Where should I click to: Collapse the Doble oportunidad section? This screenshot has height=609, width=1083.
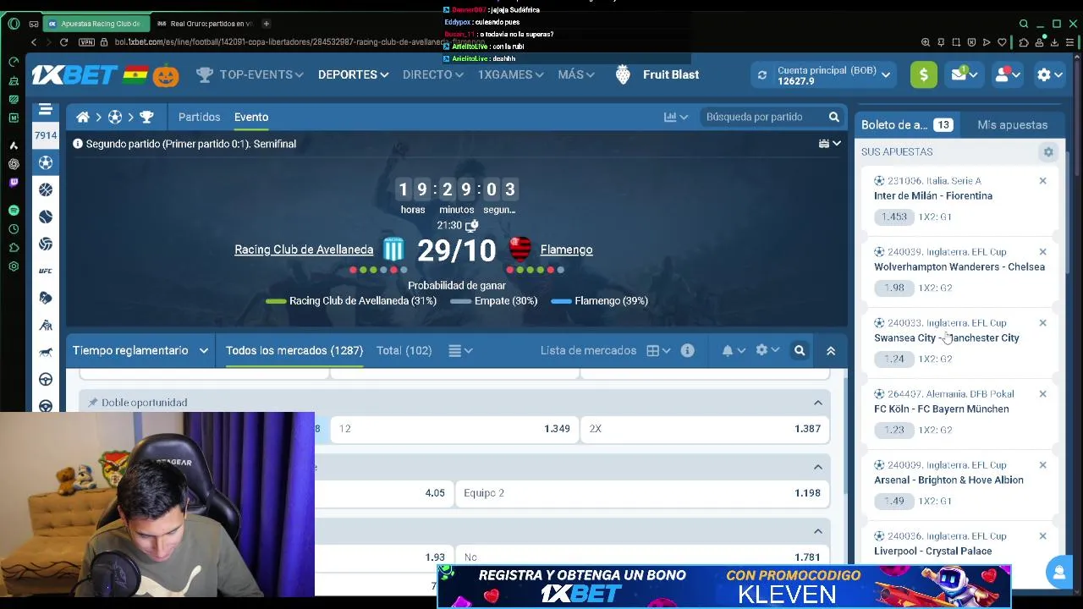click(818, 403)
